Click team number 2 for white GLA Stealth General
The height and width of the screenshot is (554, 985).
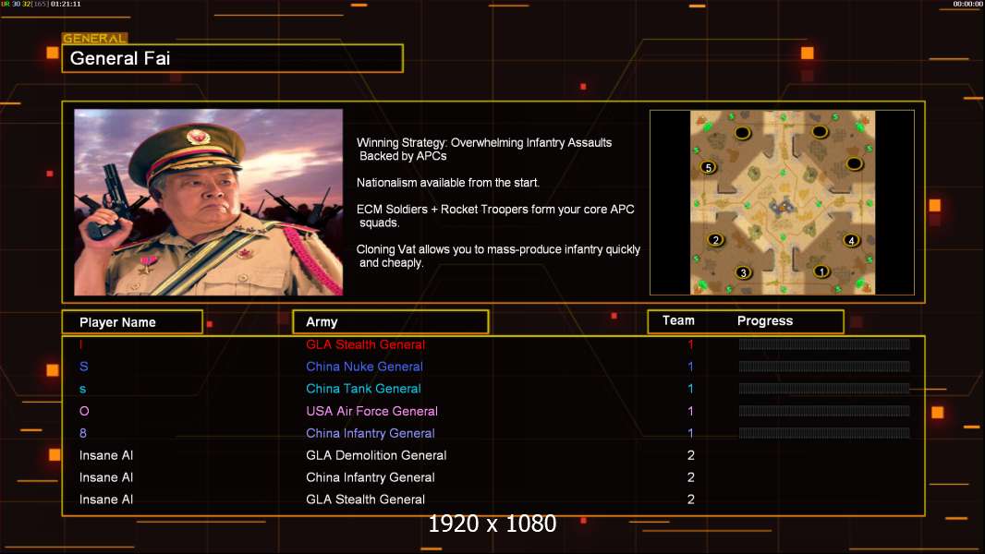tap(690, 500)
